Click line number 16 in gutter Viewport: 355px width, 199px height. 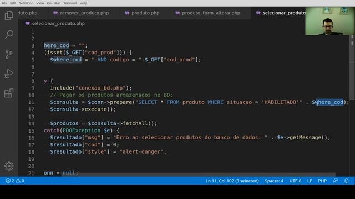coord(31,138)
